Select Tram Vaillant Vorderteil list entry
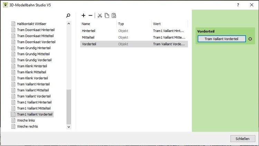The width and height of the screenshot is (259, 146). click(34, 96)
